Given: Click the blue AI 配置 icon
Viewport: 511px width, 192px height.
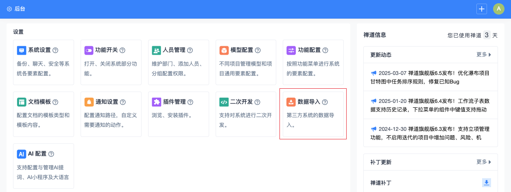Looking at the screenshot, I should [22, 154].
